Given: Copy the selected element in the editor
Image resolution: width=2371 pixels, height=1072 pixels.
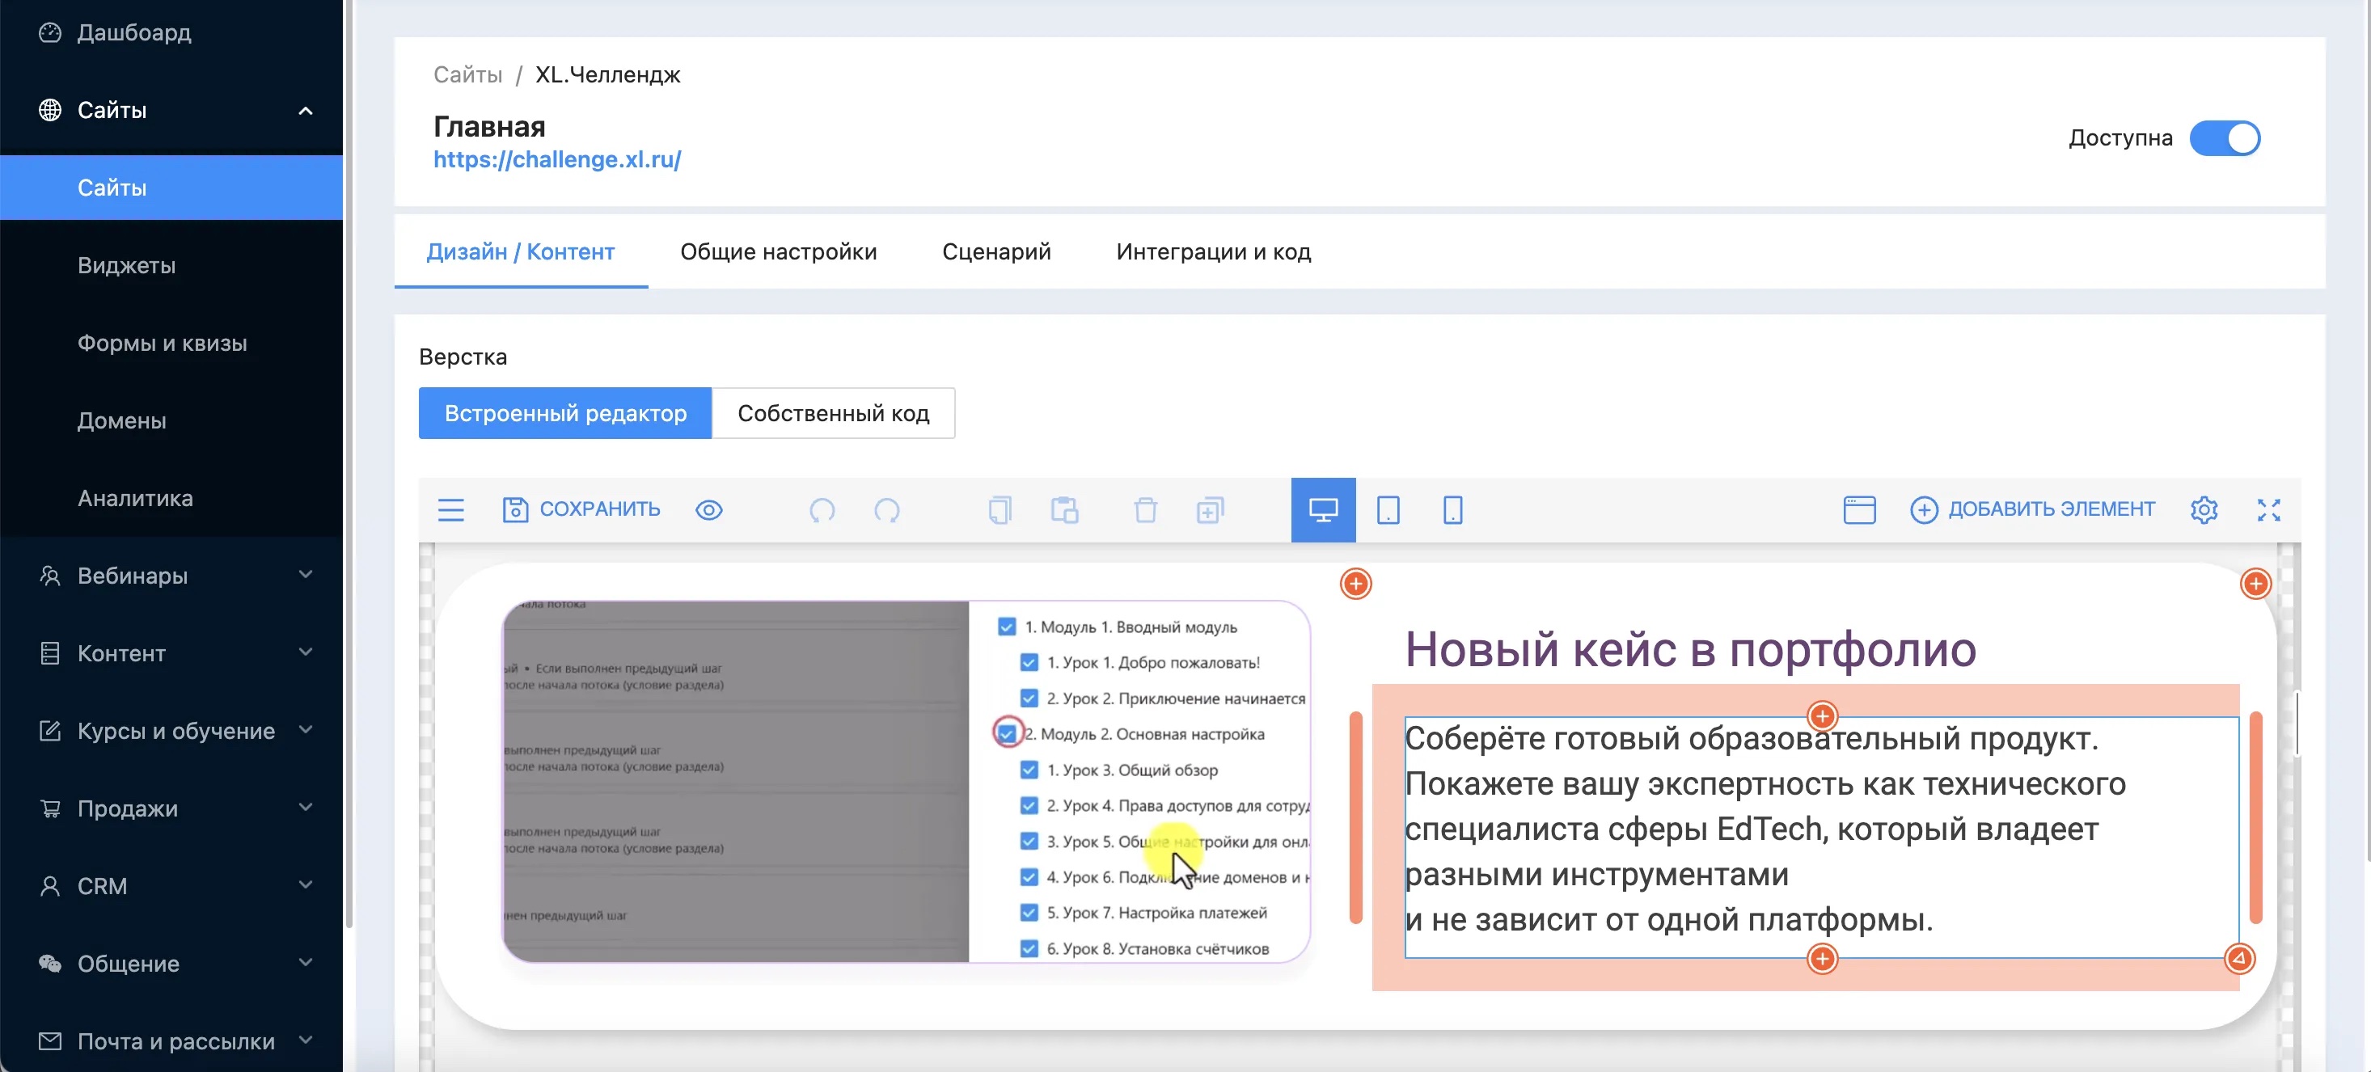Looking at the screenshot, I should pyautogui.click(x=1000, y=509).
